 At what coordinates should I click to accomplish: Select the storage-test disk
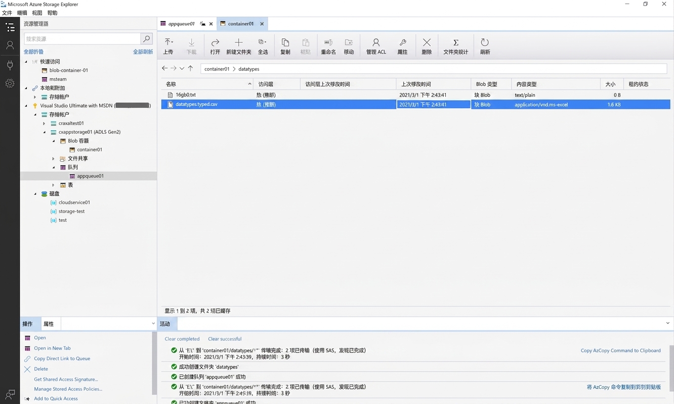[71, 211]
